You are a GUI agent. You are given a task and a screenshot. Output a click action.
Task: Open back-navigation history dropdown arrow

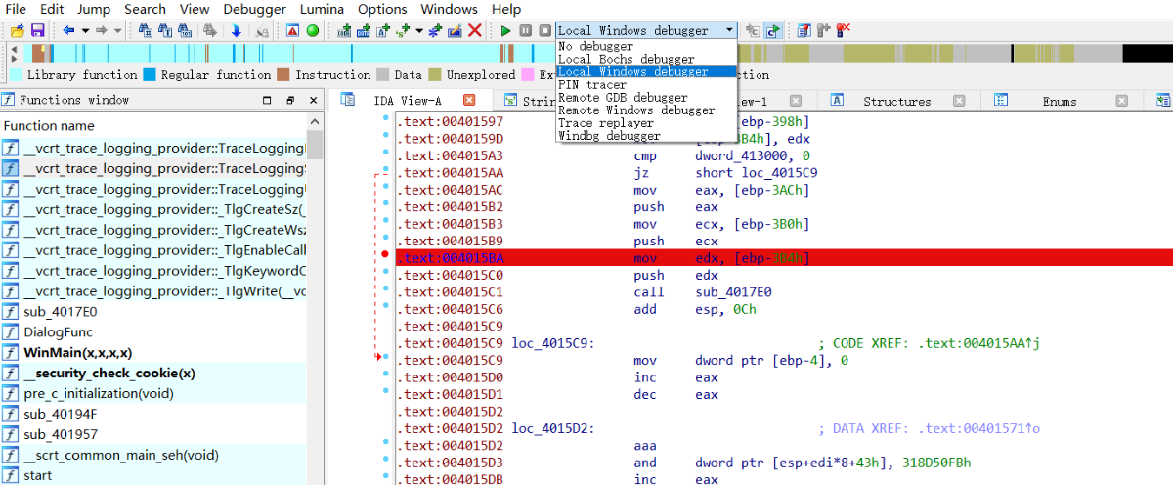point(85,30)
